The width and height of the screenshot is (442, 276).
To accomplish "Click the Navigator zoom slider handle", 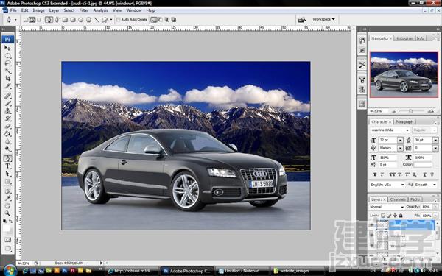I will click(x=411, y=111).
